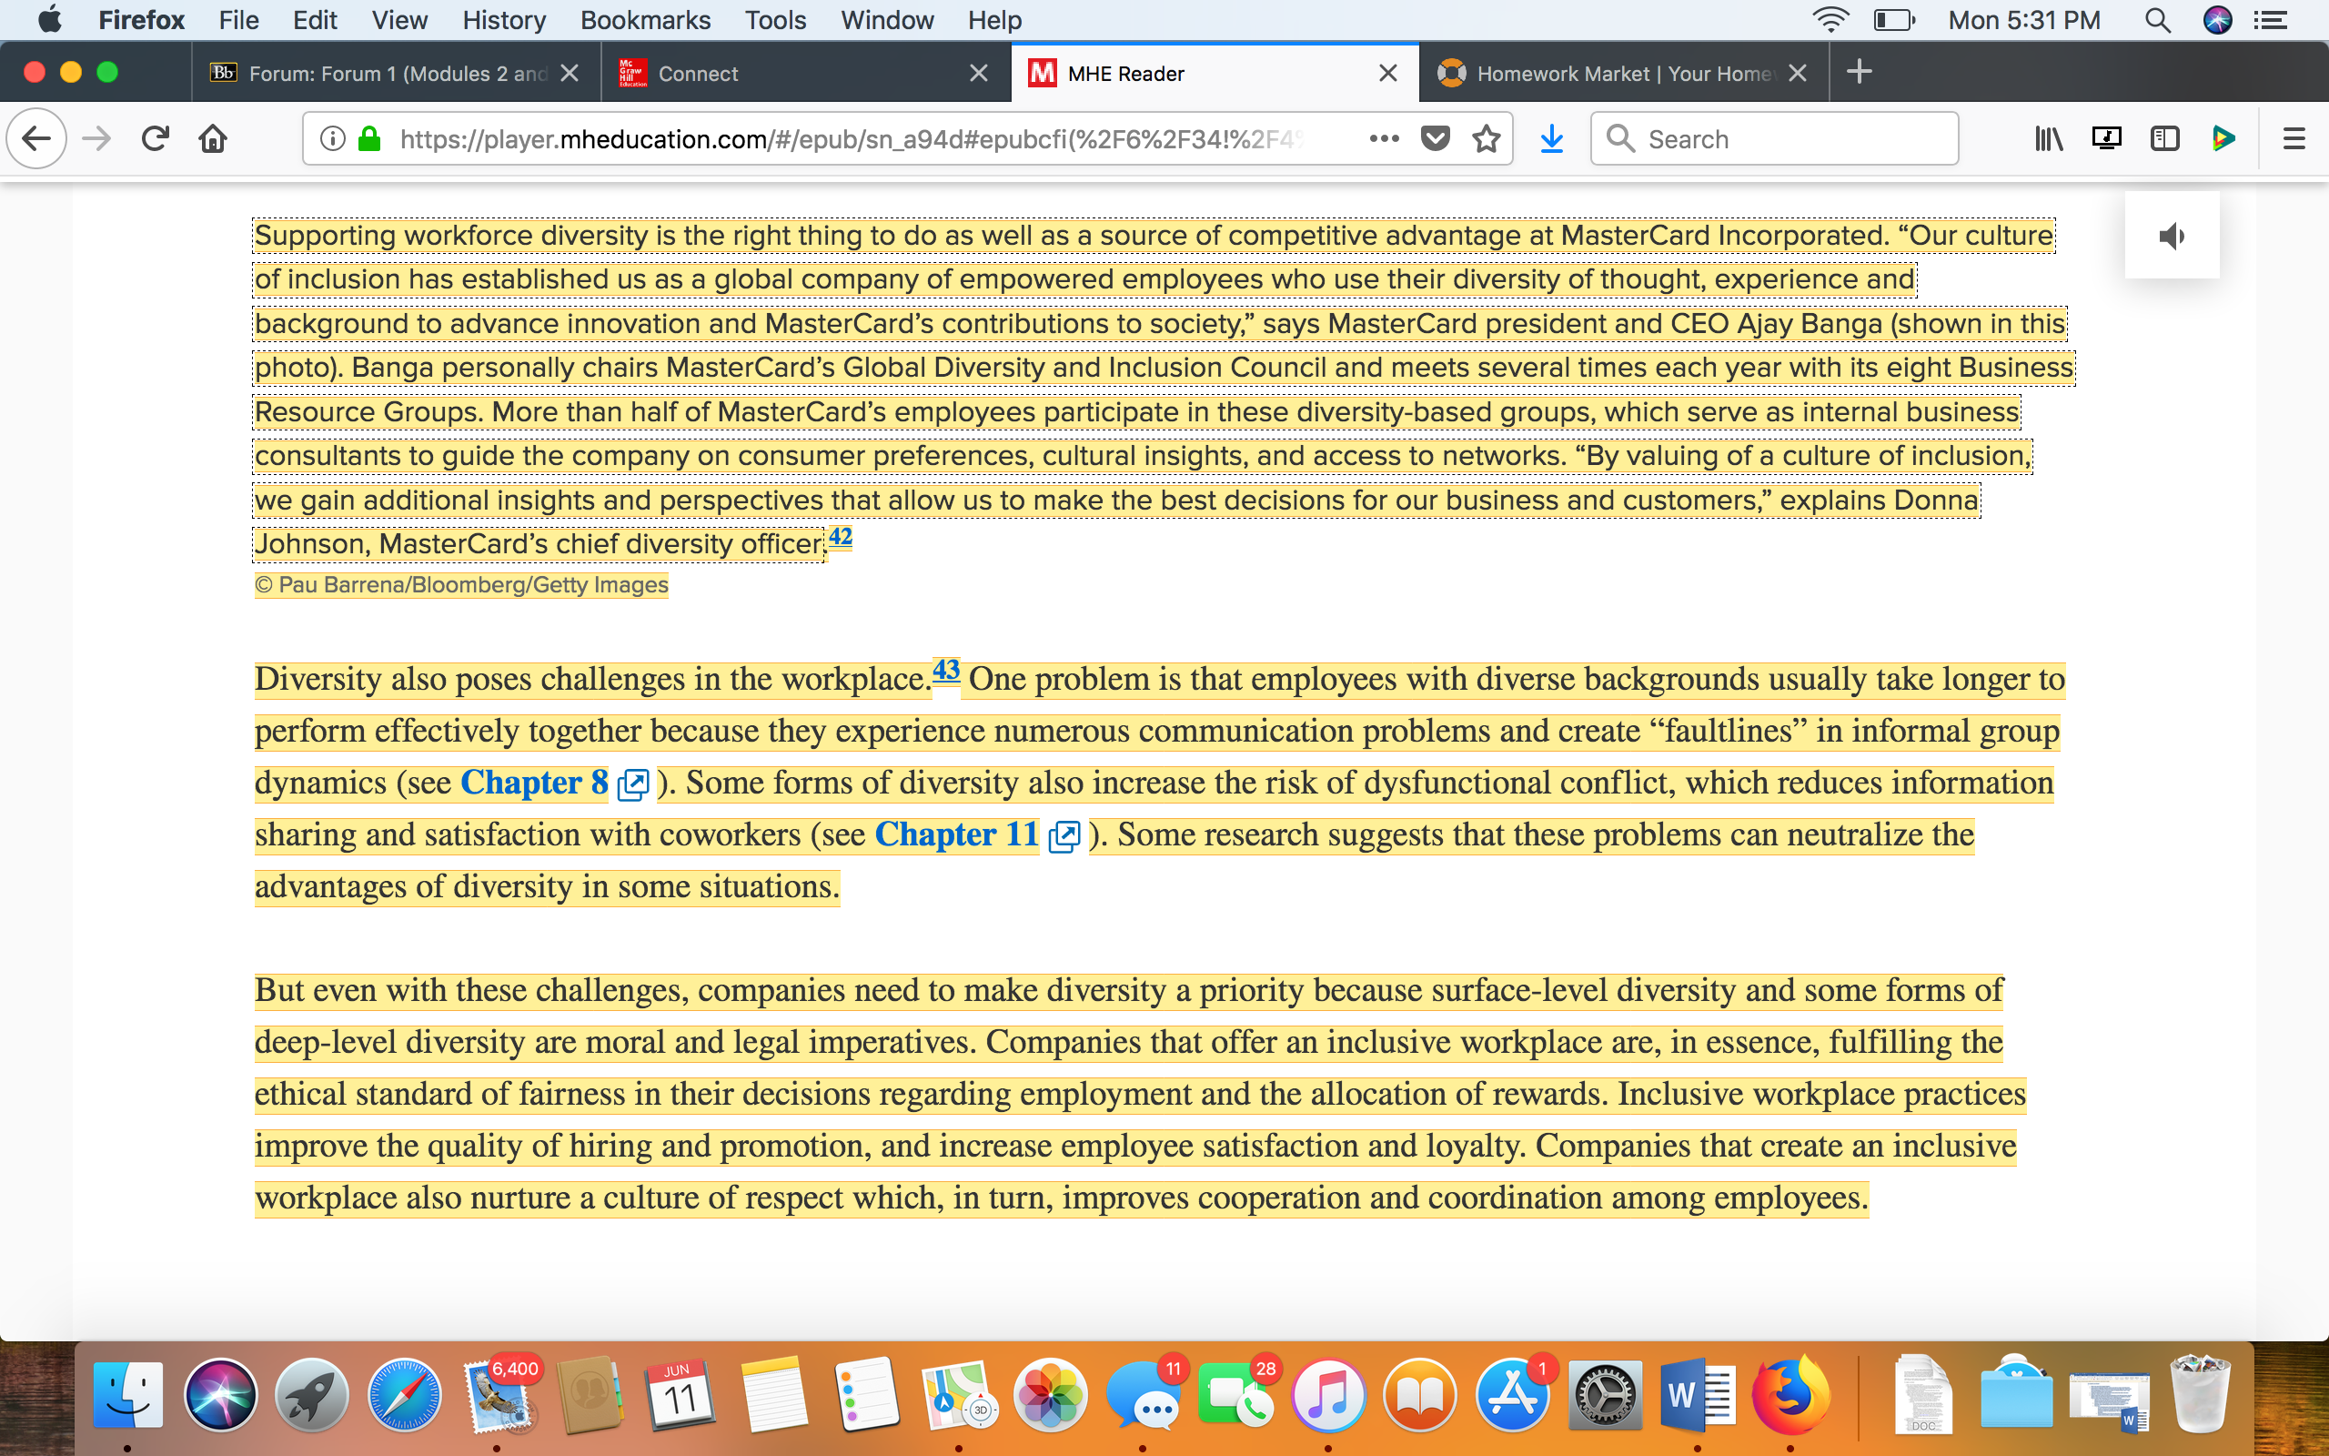Open Chapter 8 external link icon
The width and height of the screenshot is (2329, 1456).
point(632,784)
